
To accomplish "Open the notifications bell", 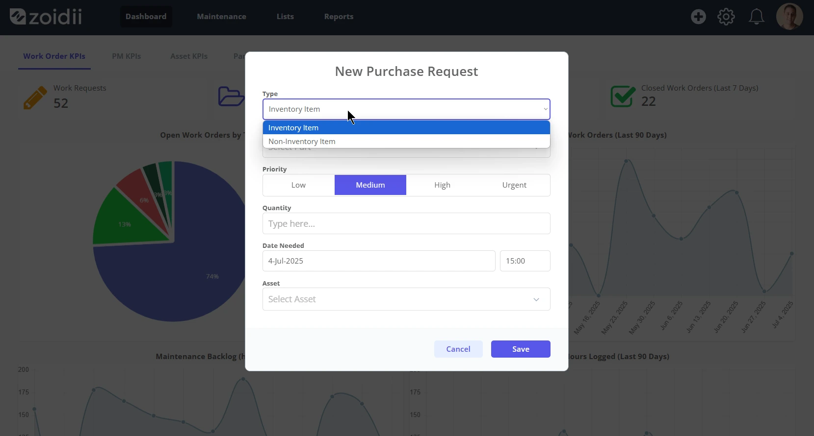I will 756,17.
